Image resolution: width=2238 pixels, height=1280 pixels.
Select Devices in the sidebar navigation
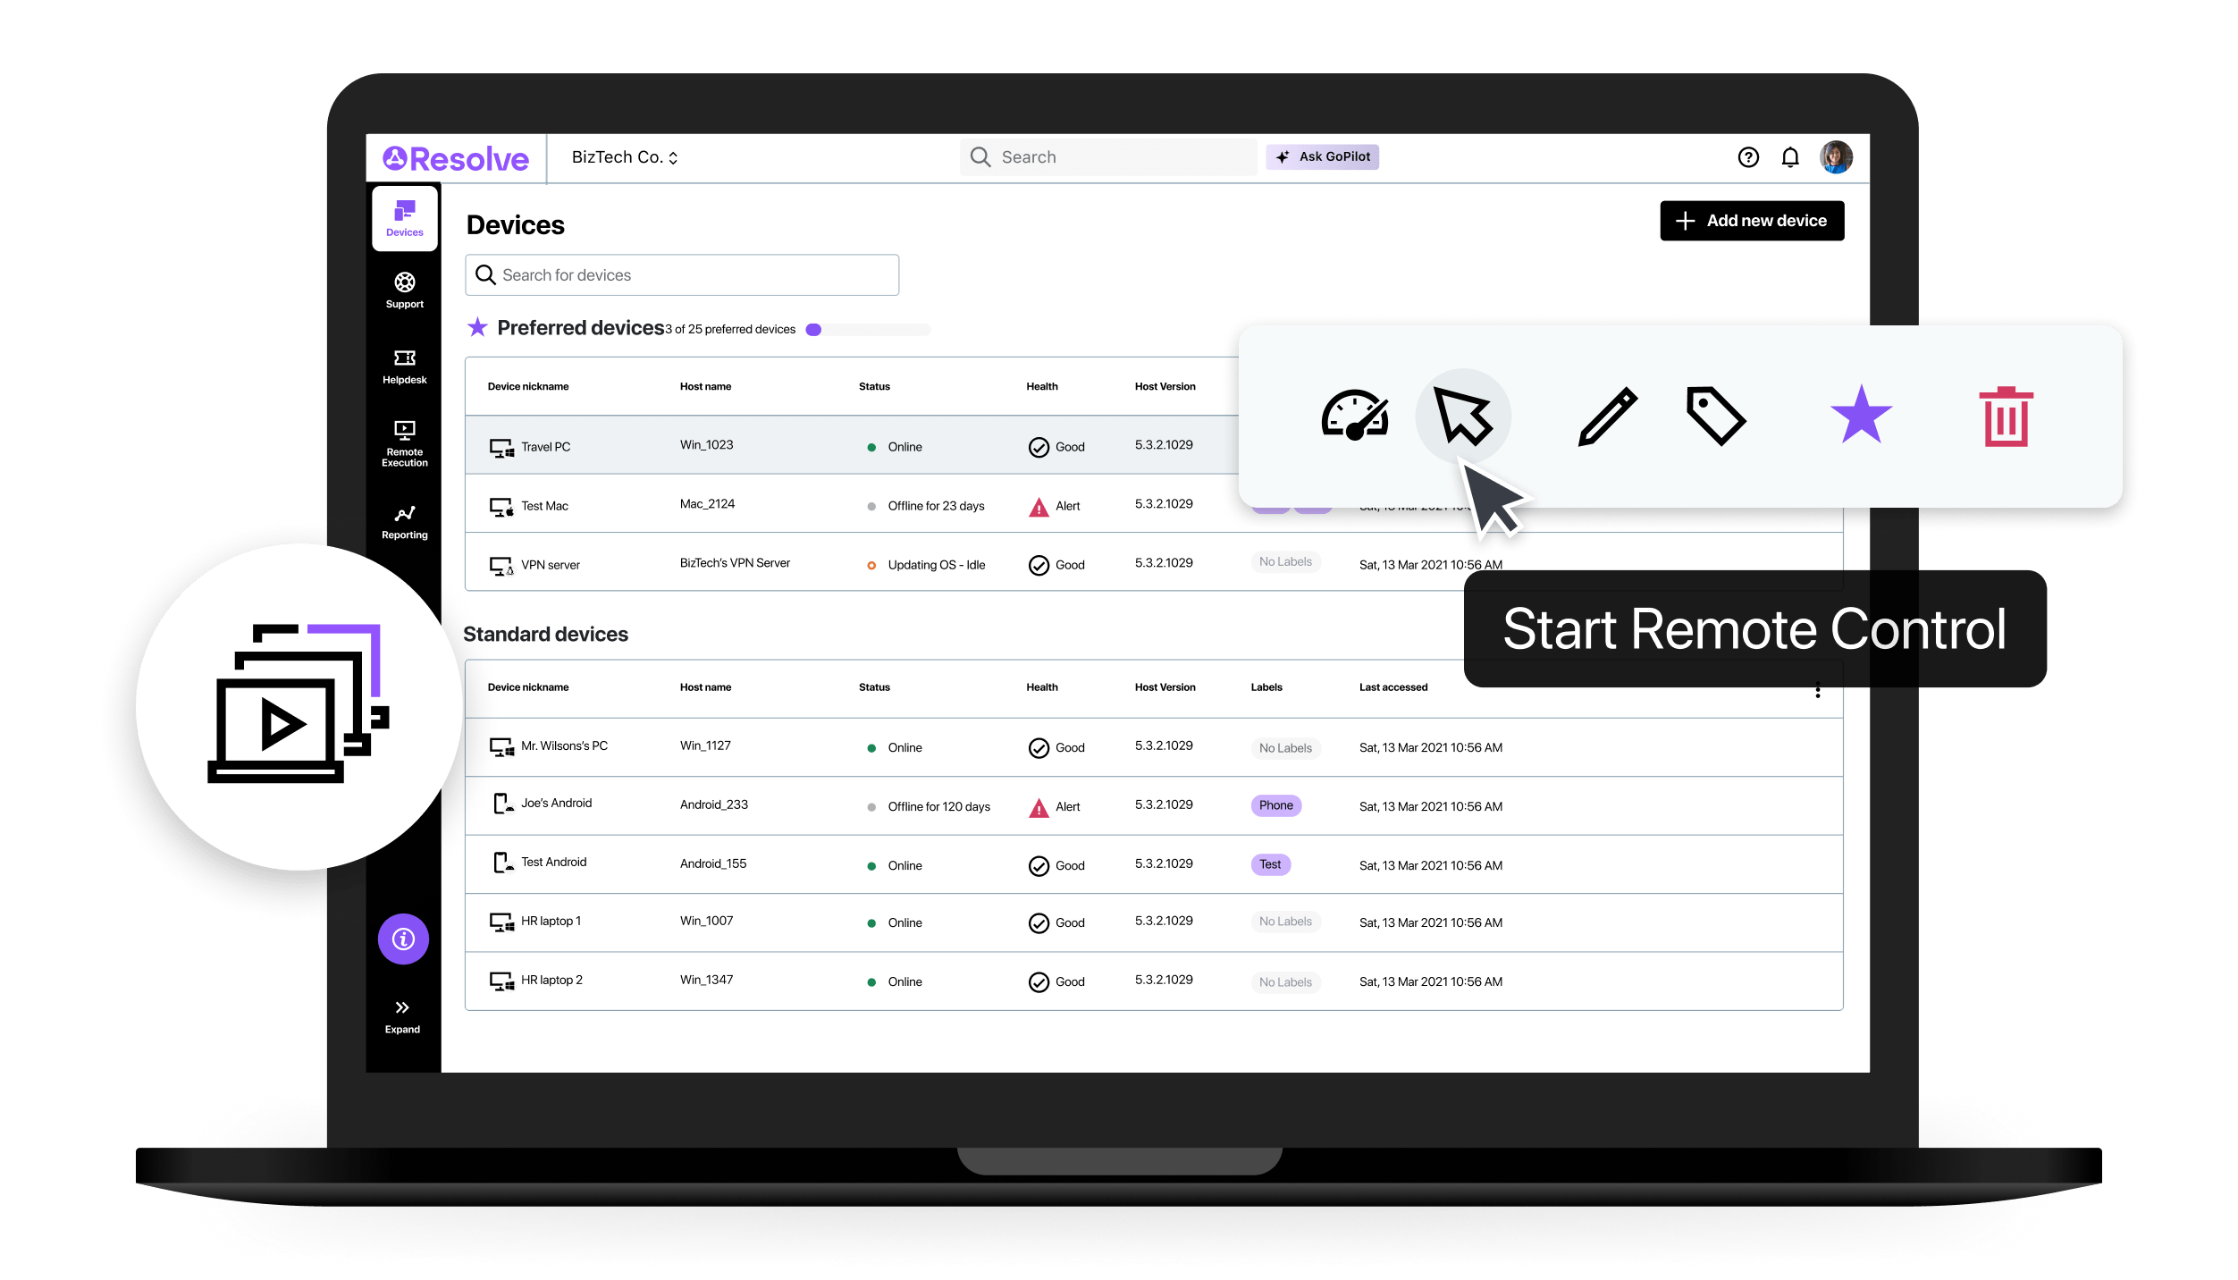(404, 218)
